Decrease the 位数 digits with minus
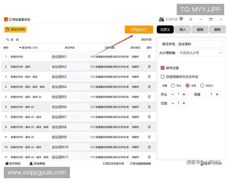 tap(173, 103)
